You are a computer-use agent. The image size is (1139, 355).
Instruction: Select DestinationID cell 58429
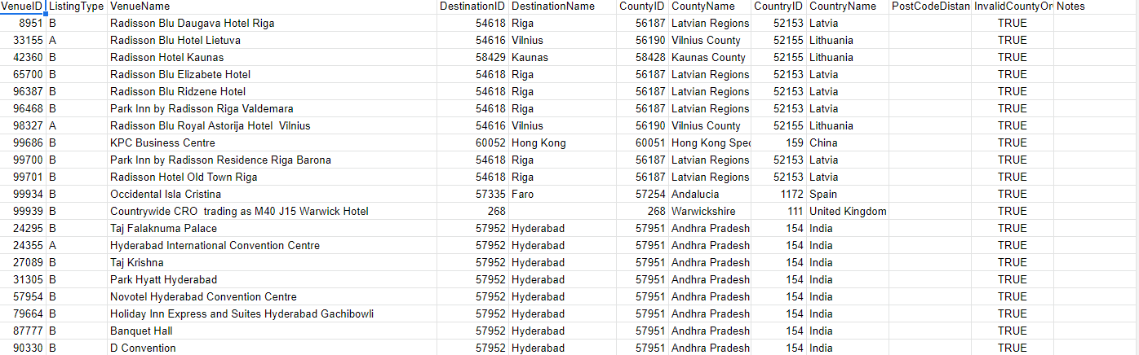[473, 57]
